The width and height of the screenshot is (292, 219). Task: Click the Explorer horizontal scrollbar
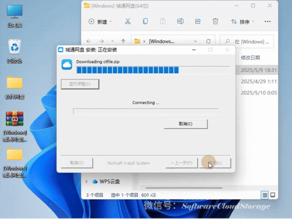[x=184, y=188]
